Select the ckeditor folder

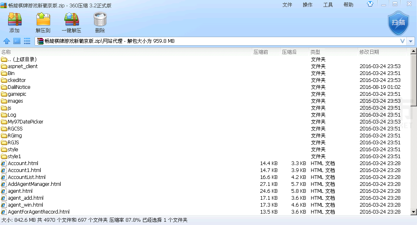pyautogui.click(x=205, y=80)
